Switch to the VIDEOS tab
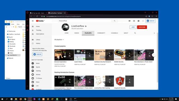The width and height of the screenshot is (179, 101). [77, 33]
